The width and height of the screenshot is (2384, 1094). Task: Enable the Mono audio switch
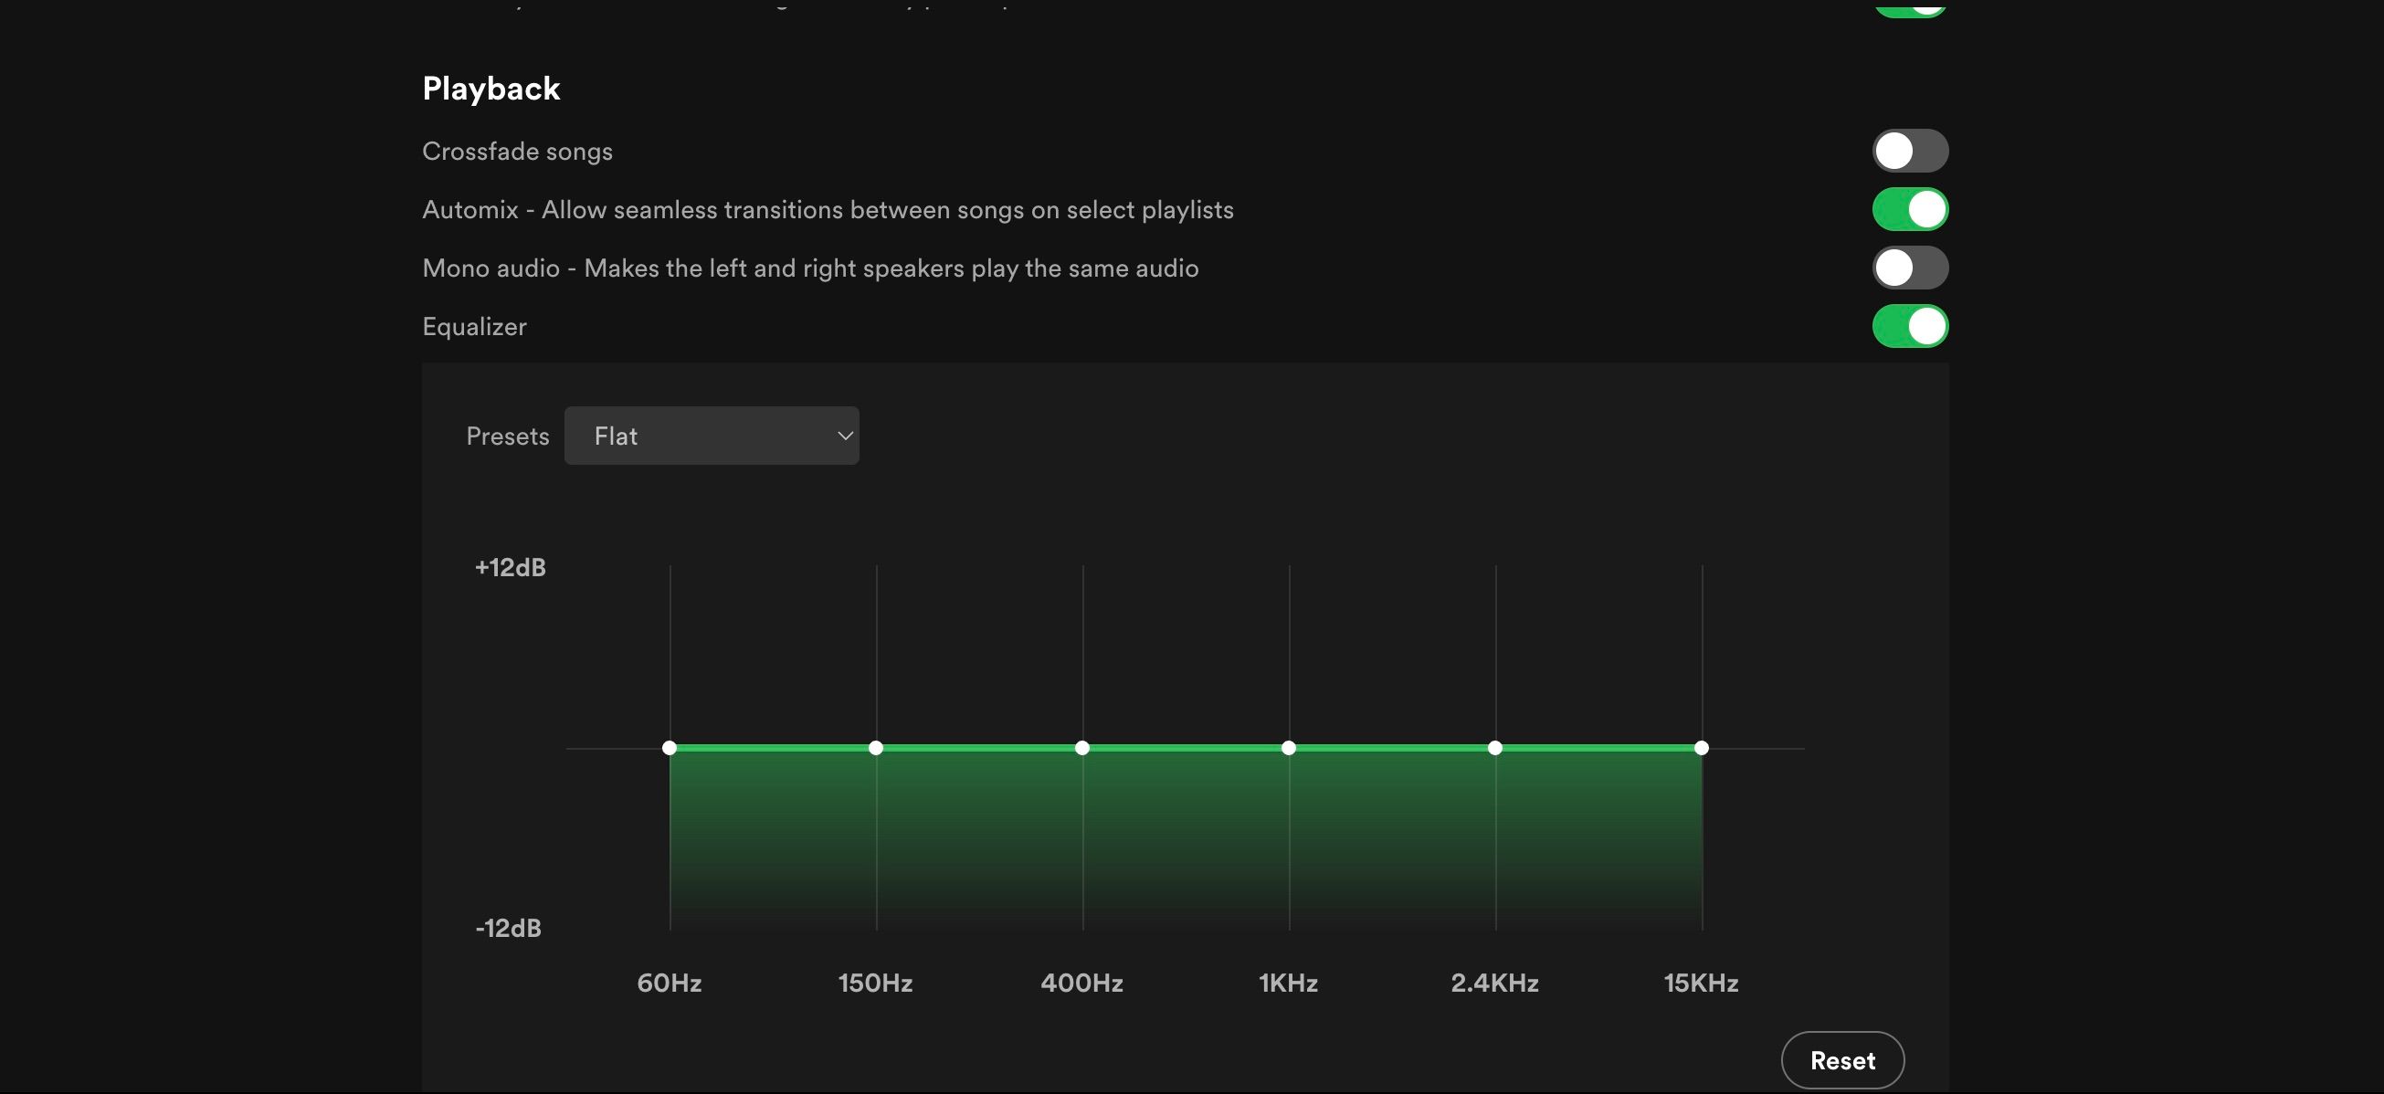point(1909,268)
